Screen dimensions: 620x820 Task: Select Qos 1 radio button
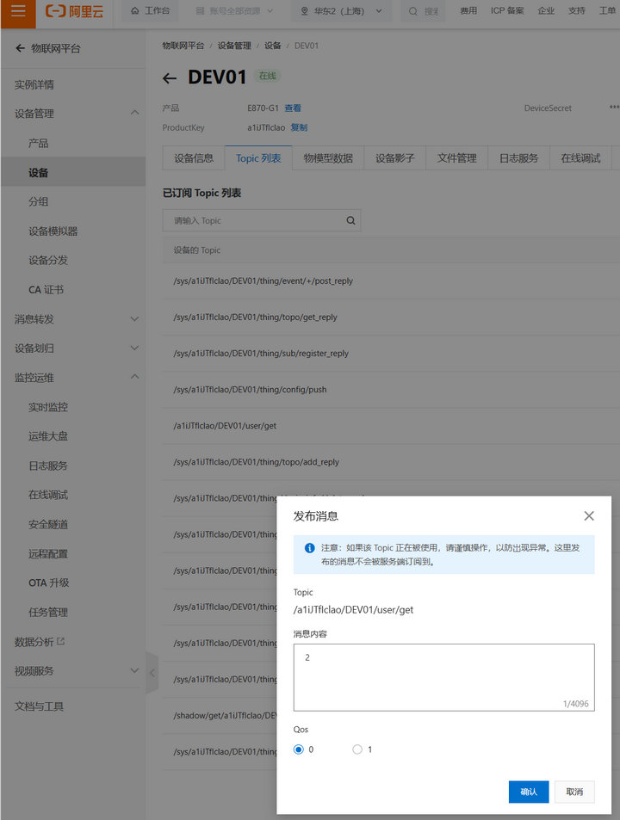click(x=357, y=749)
